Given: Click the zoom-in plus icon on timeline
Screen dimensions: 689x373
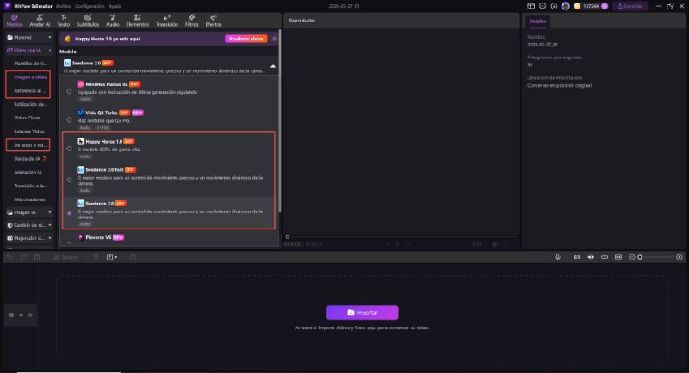Looking at the screenshot, I should point(680,257).
